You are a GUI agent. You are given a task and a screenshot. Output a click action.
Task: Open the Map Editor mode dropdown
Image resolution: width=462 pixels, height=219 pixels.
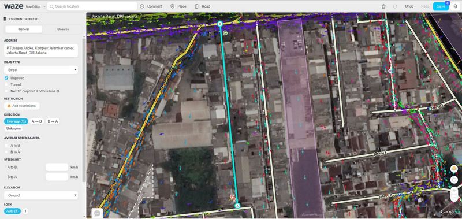coord(35,6)
